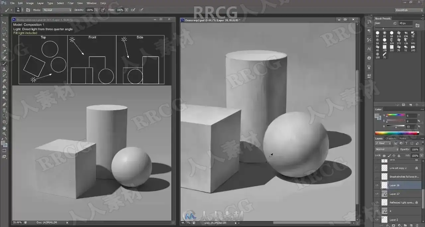The height and width of the screenshot is (227, 425).
Task: Click the foreground color swatch in Color panel
Action: click(x=377, y=115)
